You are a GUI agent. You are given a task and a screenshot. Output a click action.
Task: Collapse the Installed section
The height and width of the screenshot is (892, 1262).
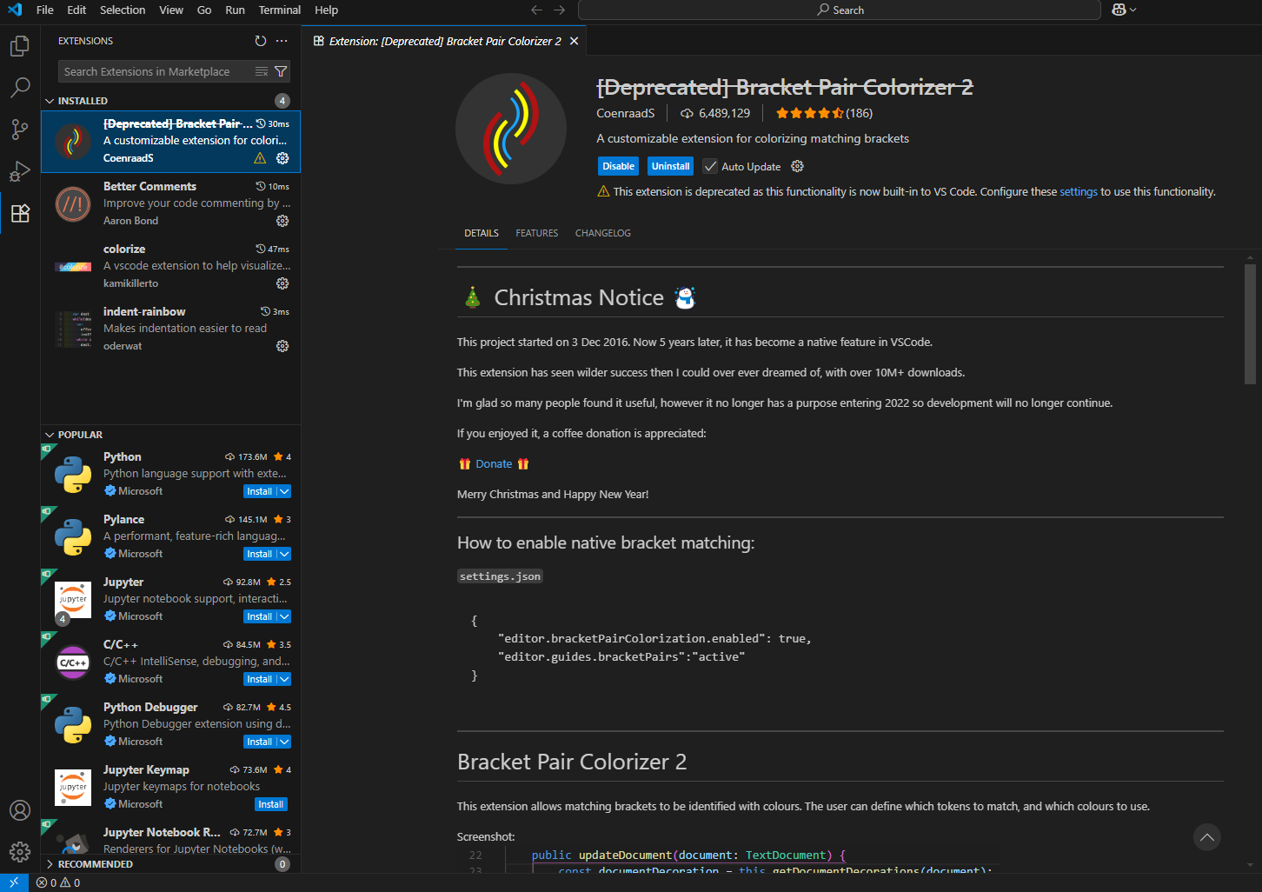(50, 101)
